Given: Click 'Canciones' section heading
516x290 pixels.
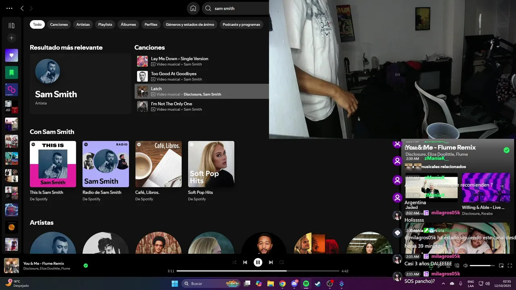Looking at the screenshot, I should (150, 48).
